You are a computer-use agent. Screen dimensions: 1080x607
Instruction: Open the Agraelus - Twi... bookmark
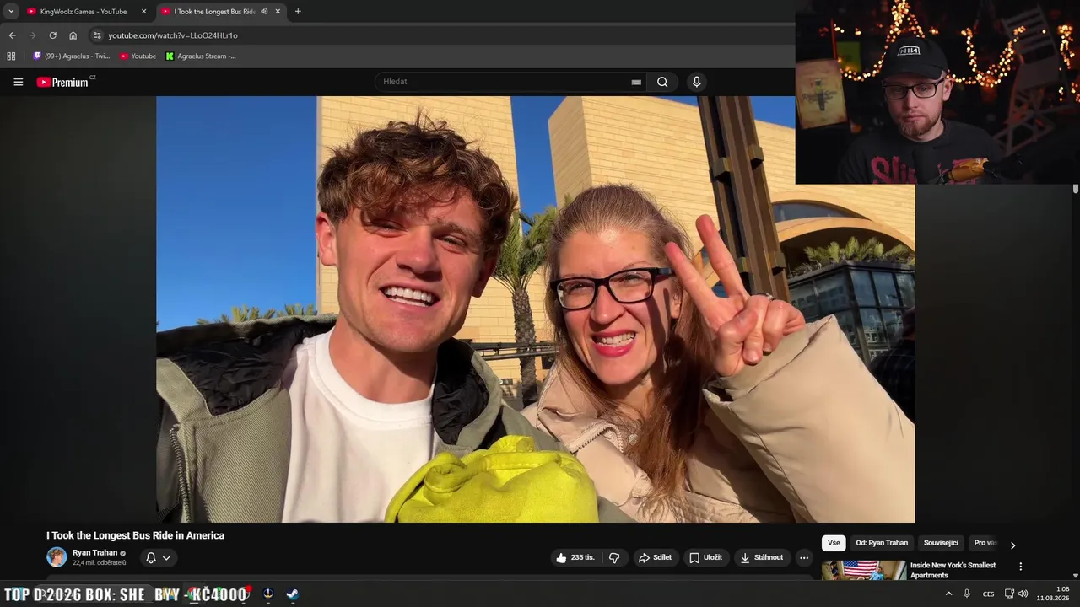coord(71,56)
